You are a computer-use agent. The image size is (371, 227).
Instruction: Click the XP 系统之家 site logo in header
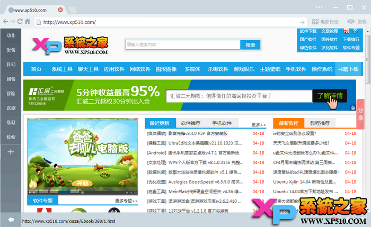(x=70, y=46)
